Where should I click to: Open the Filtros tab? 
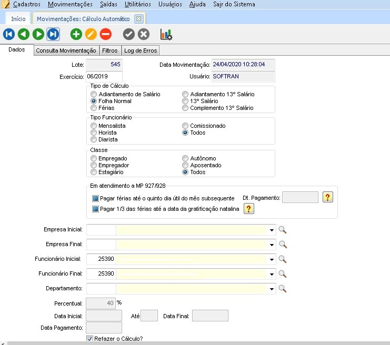[109, 50]
